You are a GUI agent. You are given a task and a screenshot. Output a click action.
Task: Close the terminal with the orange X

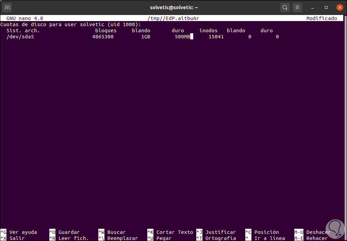click(x=340, y=7)
